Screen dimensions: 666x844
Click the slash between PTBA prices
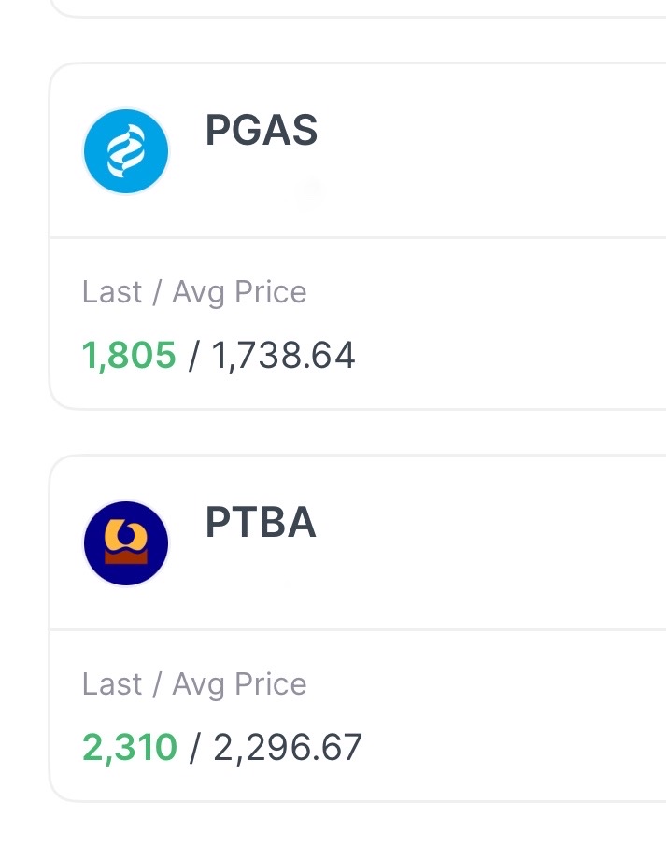195,749
